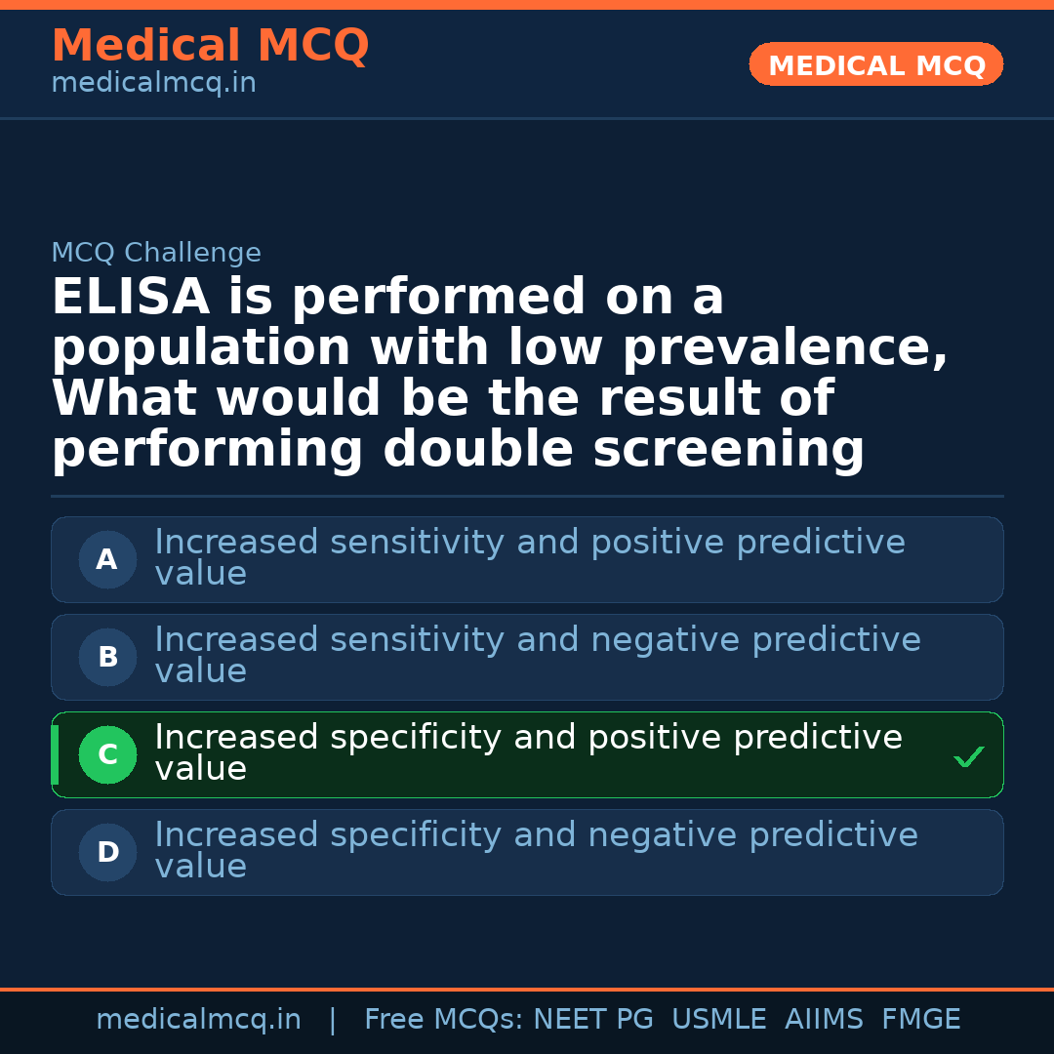Select the A letter circle

pyautogui.click(x=107, y=560)
